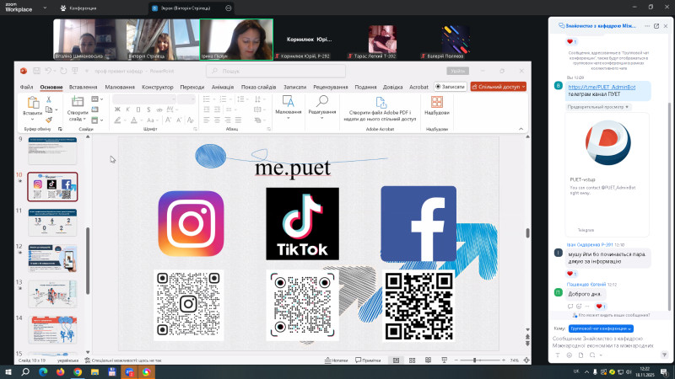Click the TikTok logo on the slide
Screen dimensions: 675x379
tap(302, 223)
